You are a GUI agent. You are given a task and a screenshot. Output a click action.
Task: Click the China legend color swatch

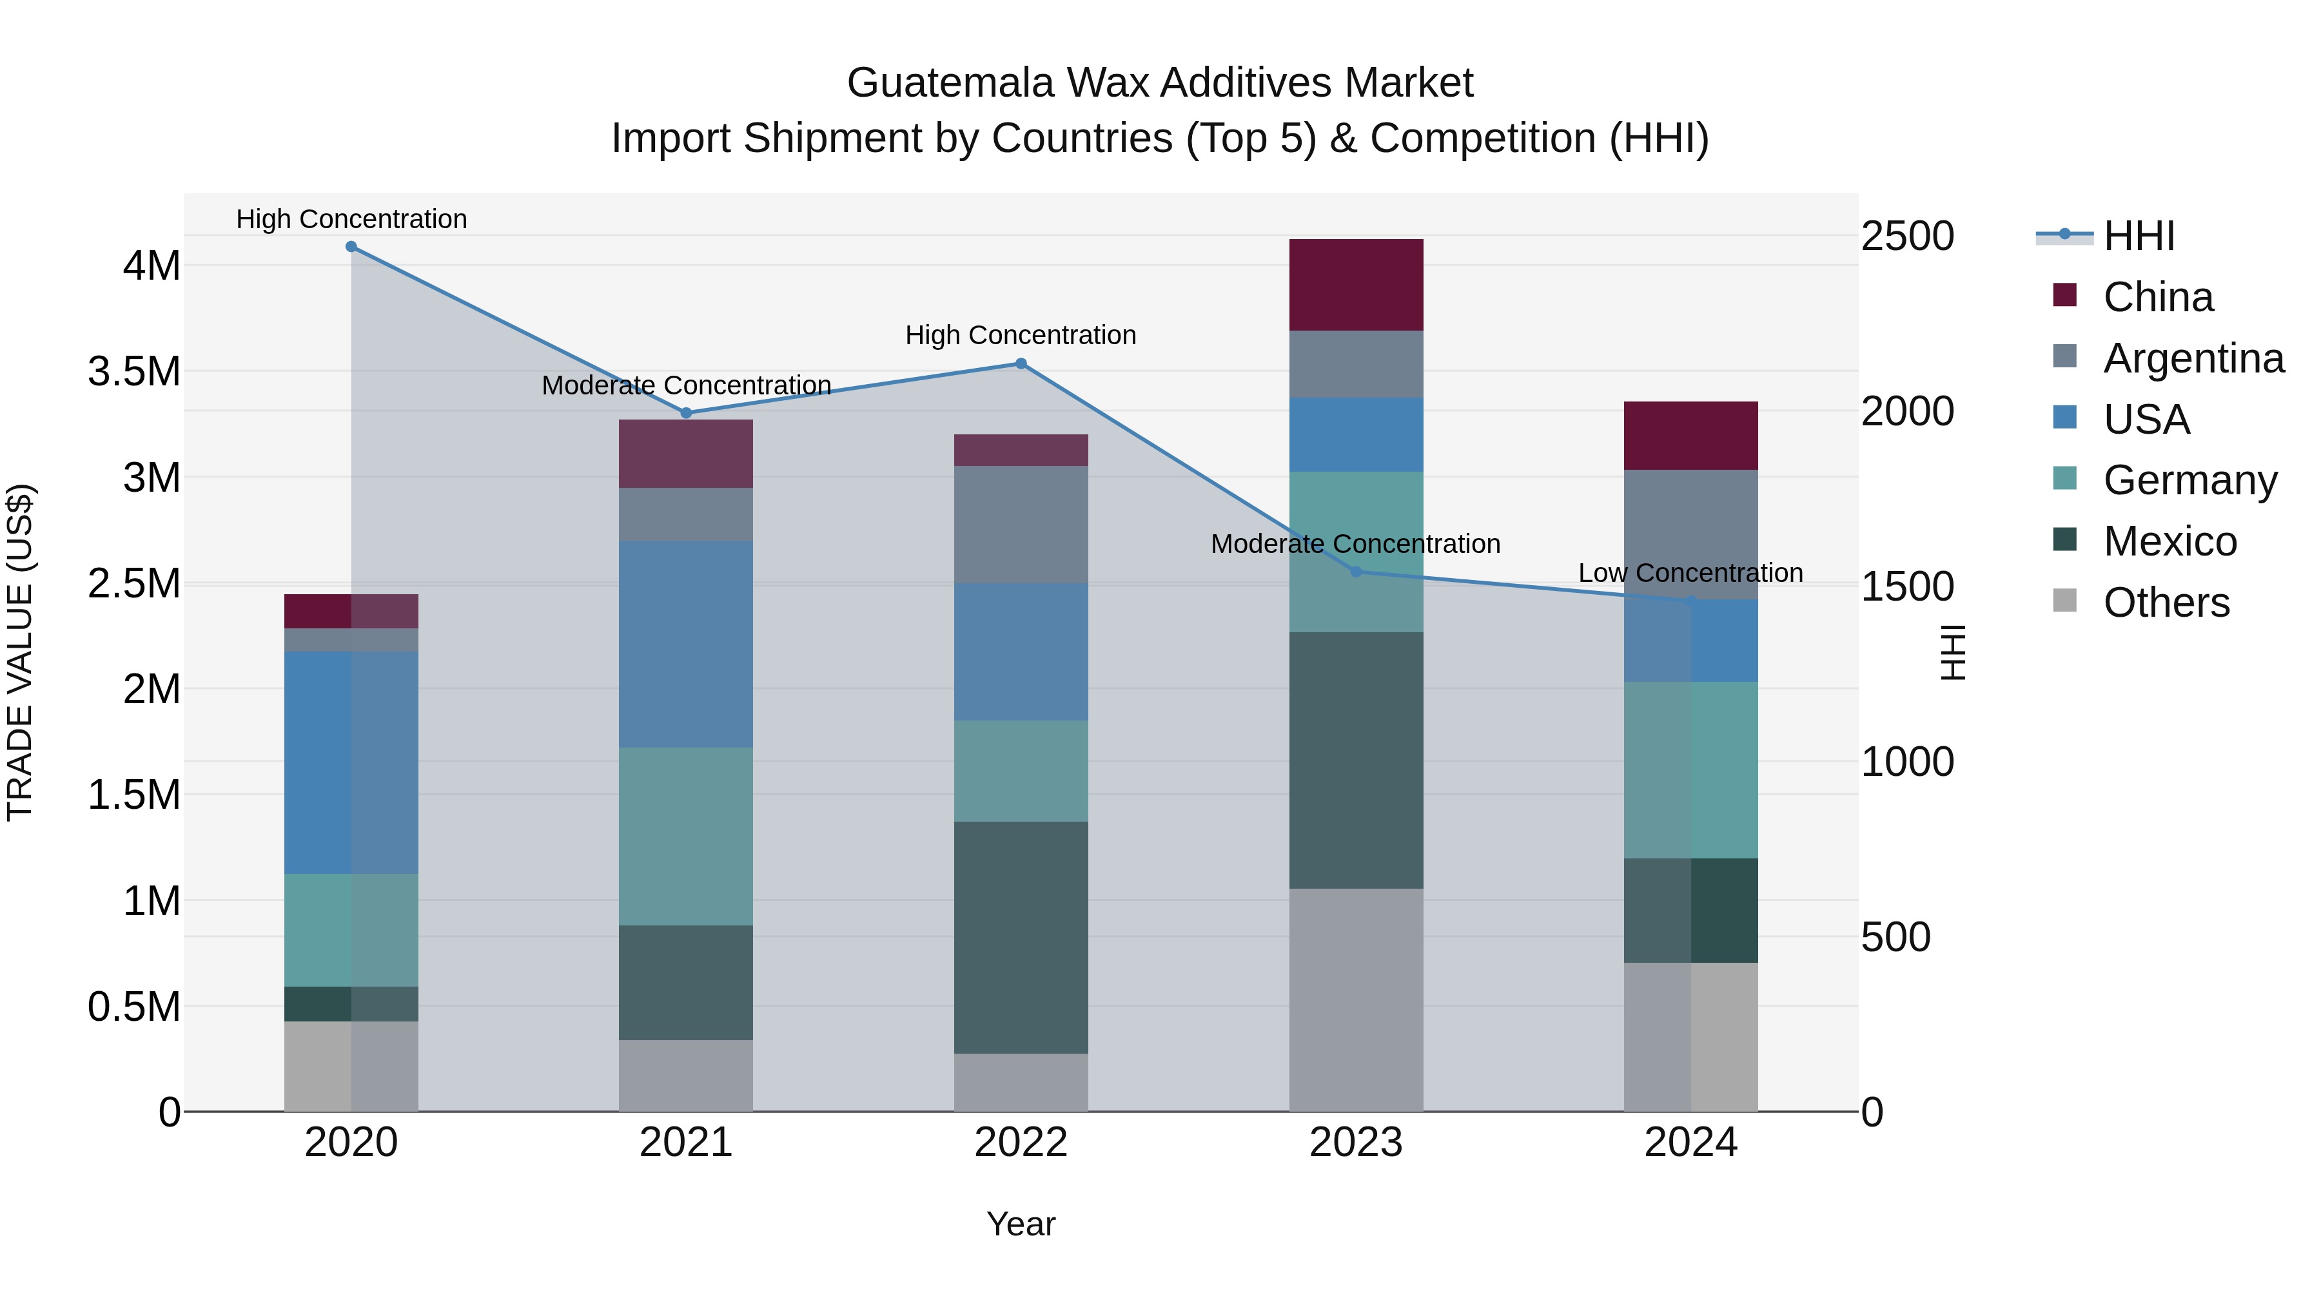2064,295
